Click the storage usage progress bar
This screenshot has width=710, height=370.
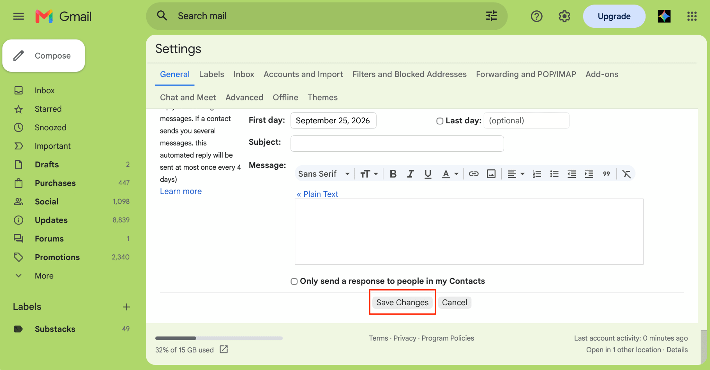219,338
